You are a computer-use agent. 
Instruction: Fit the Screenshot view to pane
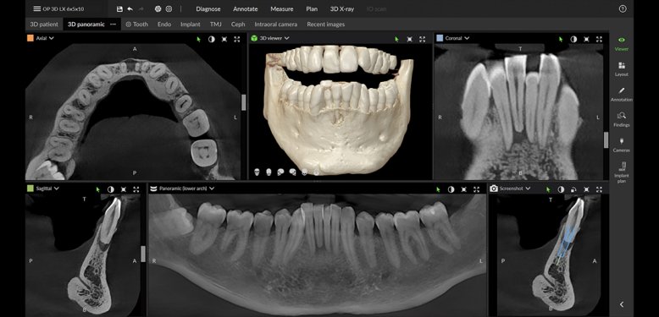[586, 189]
